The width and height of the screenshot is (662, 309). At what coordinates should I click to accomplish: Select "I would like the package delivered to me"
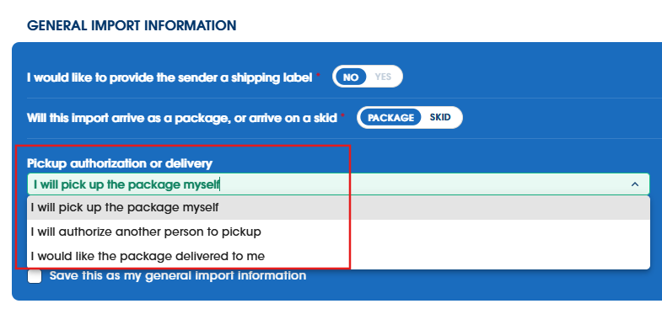coord(338,256)
